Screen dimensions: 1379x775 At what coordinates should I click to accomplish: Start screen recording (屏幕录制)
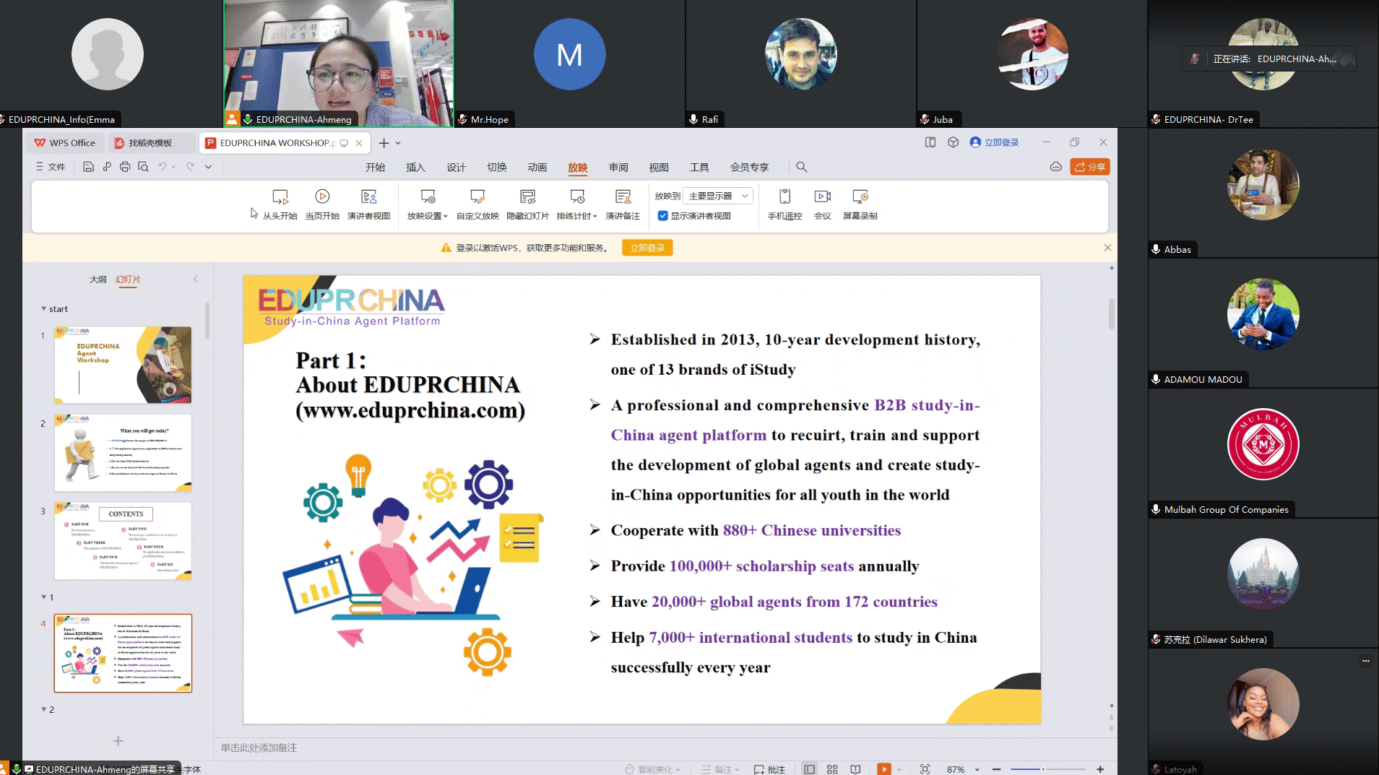(860, 204)
